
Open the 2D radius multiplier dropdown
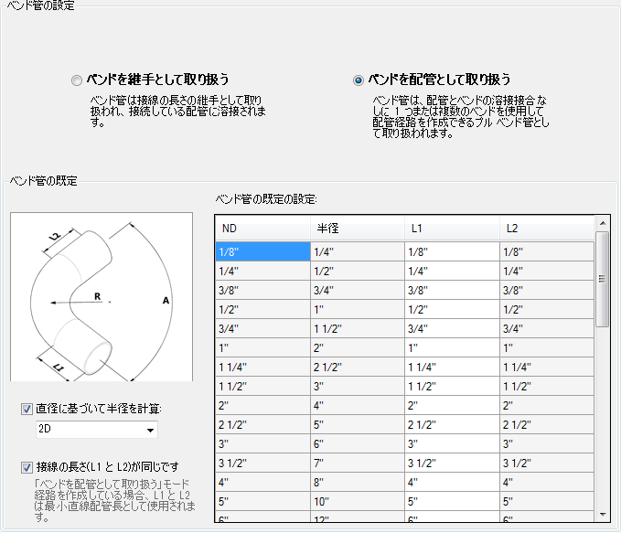coord(97,430)
